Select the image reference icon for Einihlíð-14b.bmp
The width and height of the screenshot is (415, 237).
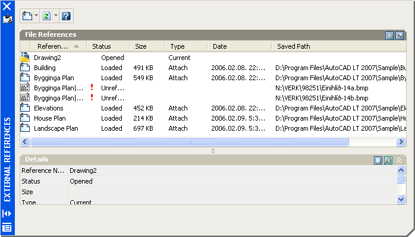coord(25,97)
